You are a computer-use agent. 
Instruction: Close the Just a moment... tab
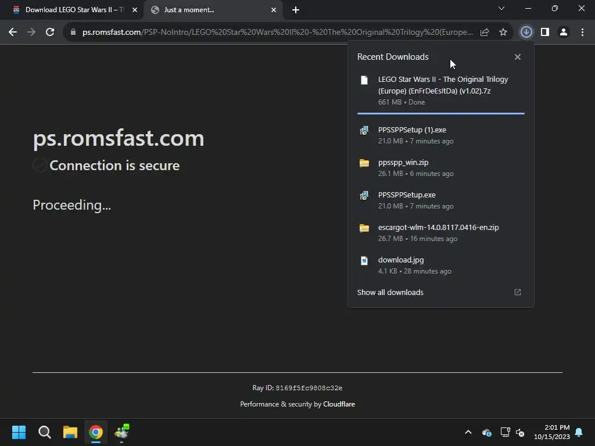(x=274, y=10)
